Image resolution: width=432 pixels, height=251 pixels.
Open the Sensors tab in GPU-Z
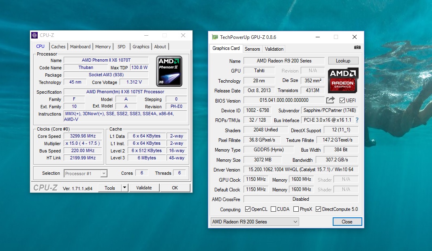(x=252, y=49)
